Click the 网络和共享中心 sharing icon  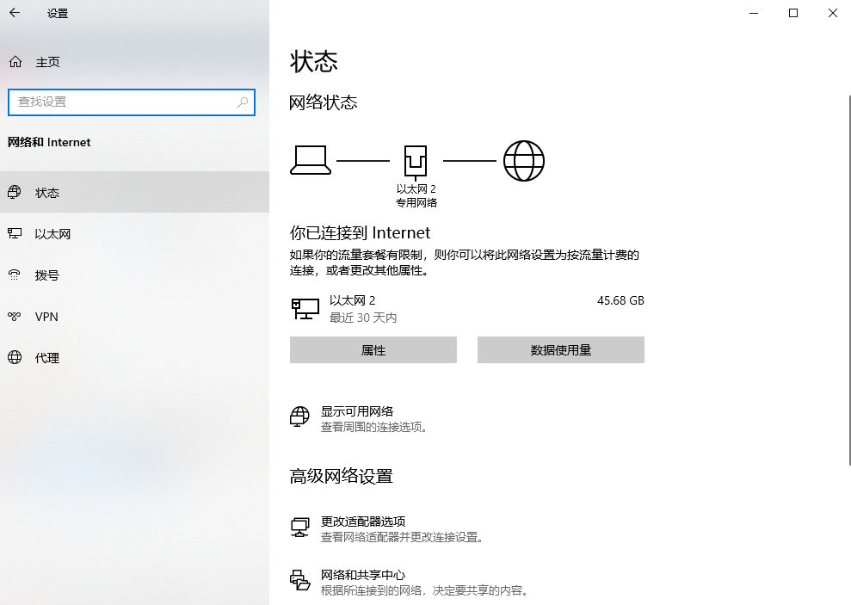click(299, 581)
